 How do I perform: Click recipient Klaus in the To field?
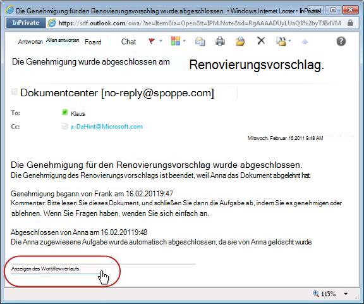pos(78,114)
